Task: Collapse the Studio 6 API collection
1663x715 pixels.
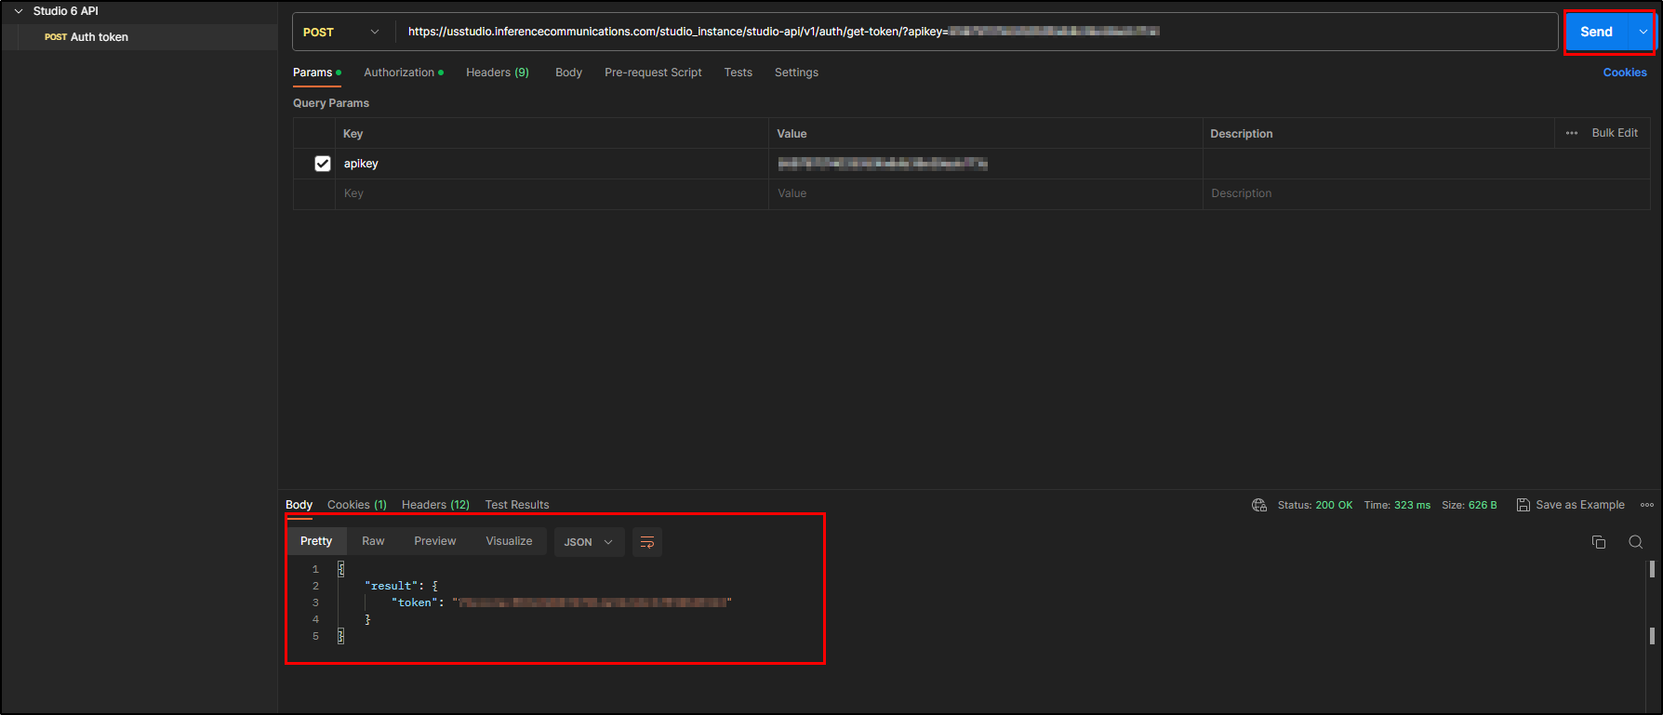Action: [x=19, y=11]
